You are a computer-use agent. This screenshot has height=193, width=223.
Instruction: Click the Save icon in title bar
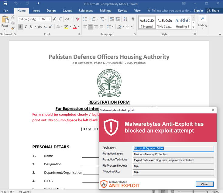[5, 3]
